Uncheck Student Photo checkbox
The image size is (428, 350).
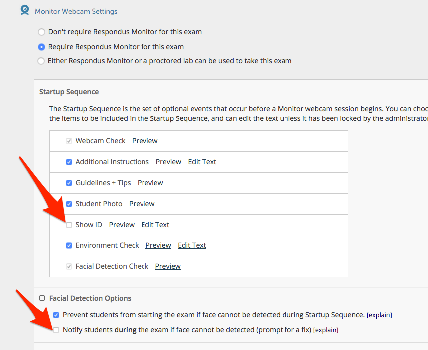69,204
